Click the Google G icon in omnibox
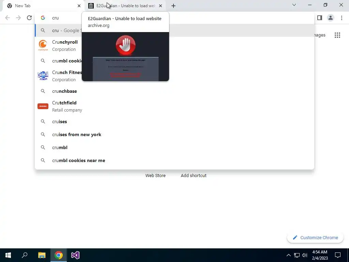Screen dimensions: 349x262 click(43, 18)
